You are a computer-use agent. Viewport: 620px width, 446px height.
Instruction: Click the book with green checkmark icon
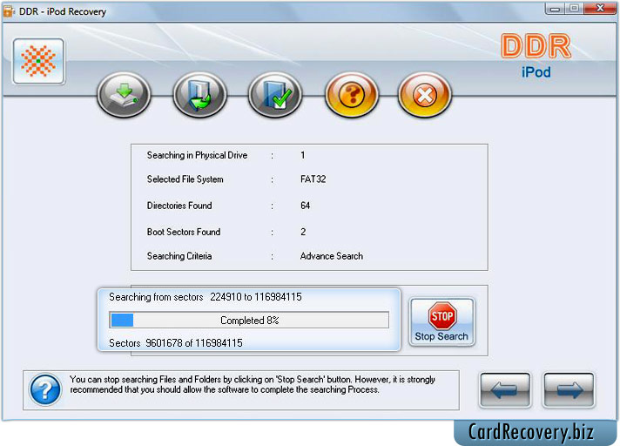pos(275,94)
